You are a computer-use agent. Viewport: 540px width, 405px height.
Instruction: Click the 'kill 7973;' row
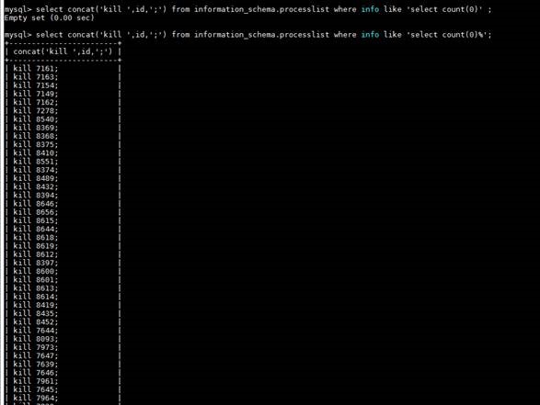tap(36, 347)
